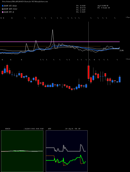Click the tall red candlestick on the vertical marker line
The width and height of the screenshot is (130, 172).
pos(88,72)
